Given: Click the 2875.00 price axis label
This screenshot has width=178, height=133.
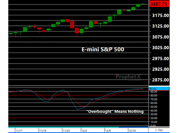Looking at the screenshot, I should (x=160, y=80).
